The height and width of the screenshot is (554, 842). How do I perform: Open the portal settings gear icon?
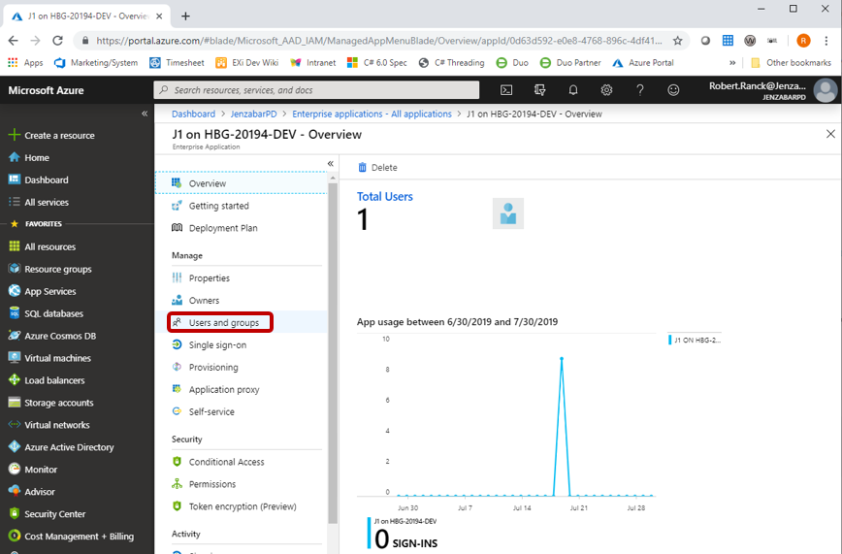(606, 90)
